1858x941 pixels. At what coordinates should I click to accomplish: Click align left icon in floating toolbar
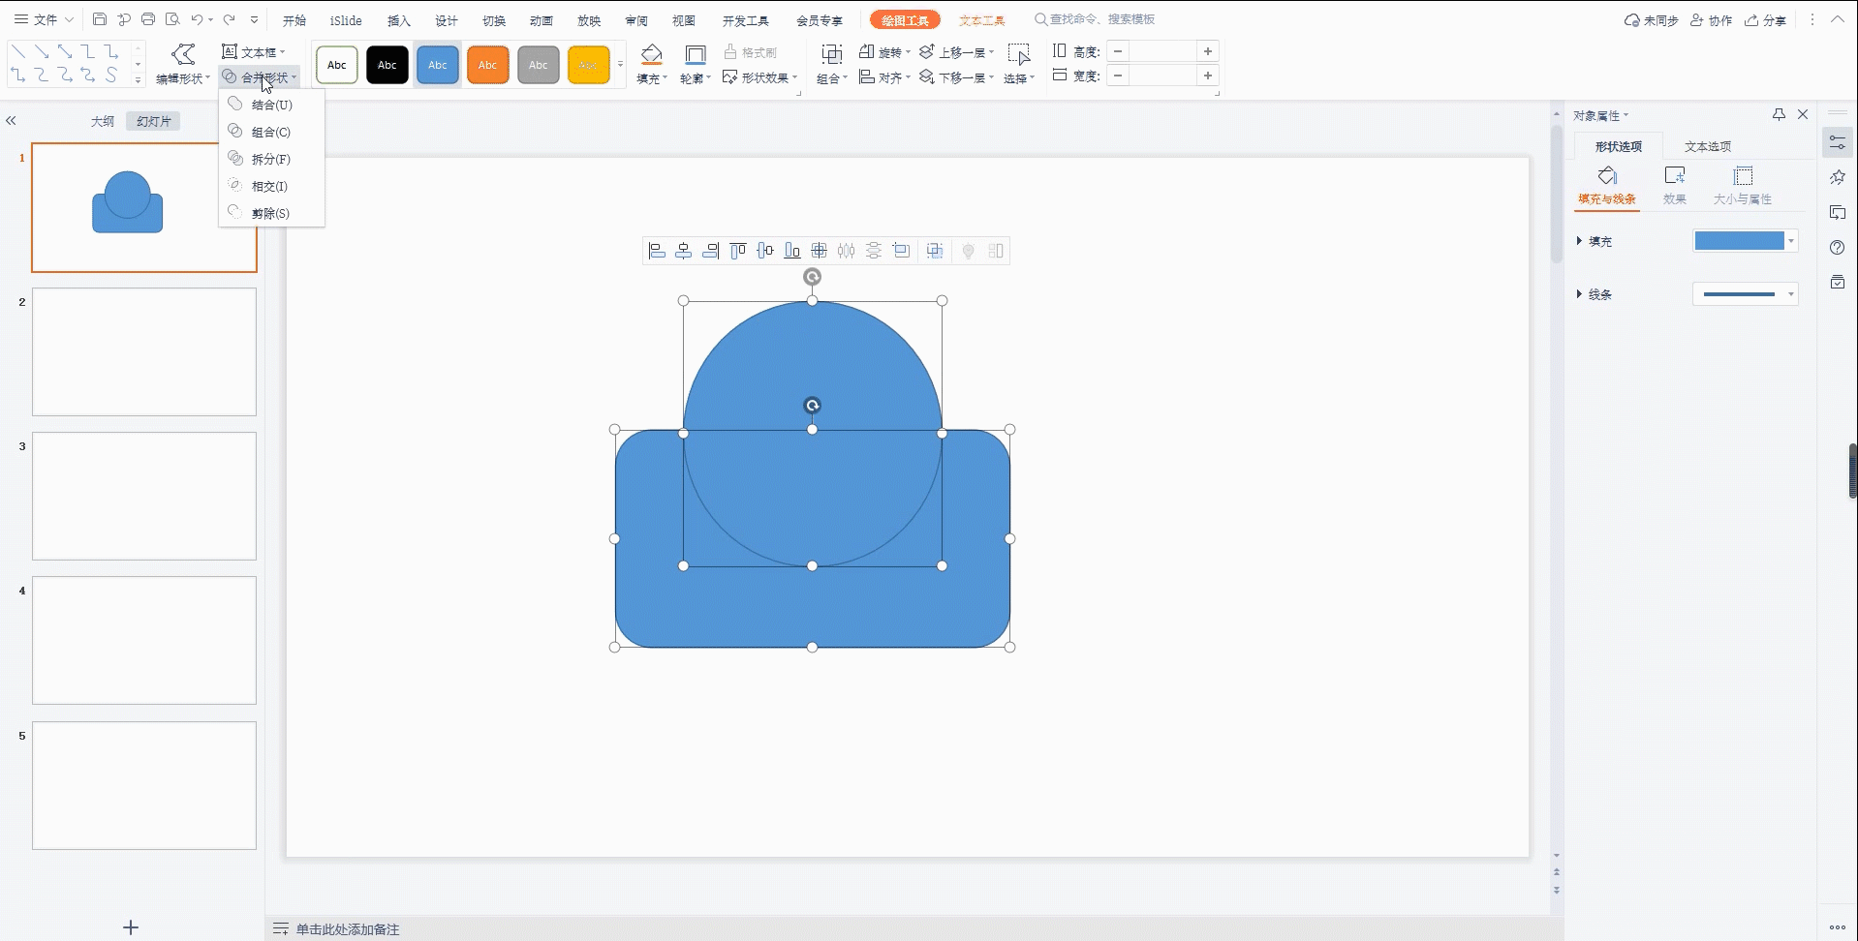click(x=657, y=252)
